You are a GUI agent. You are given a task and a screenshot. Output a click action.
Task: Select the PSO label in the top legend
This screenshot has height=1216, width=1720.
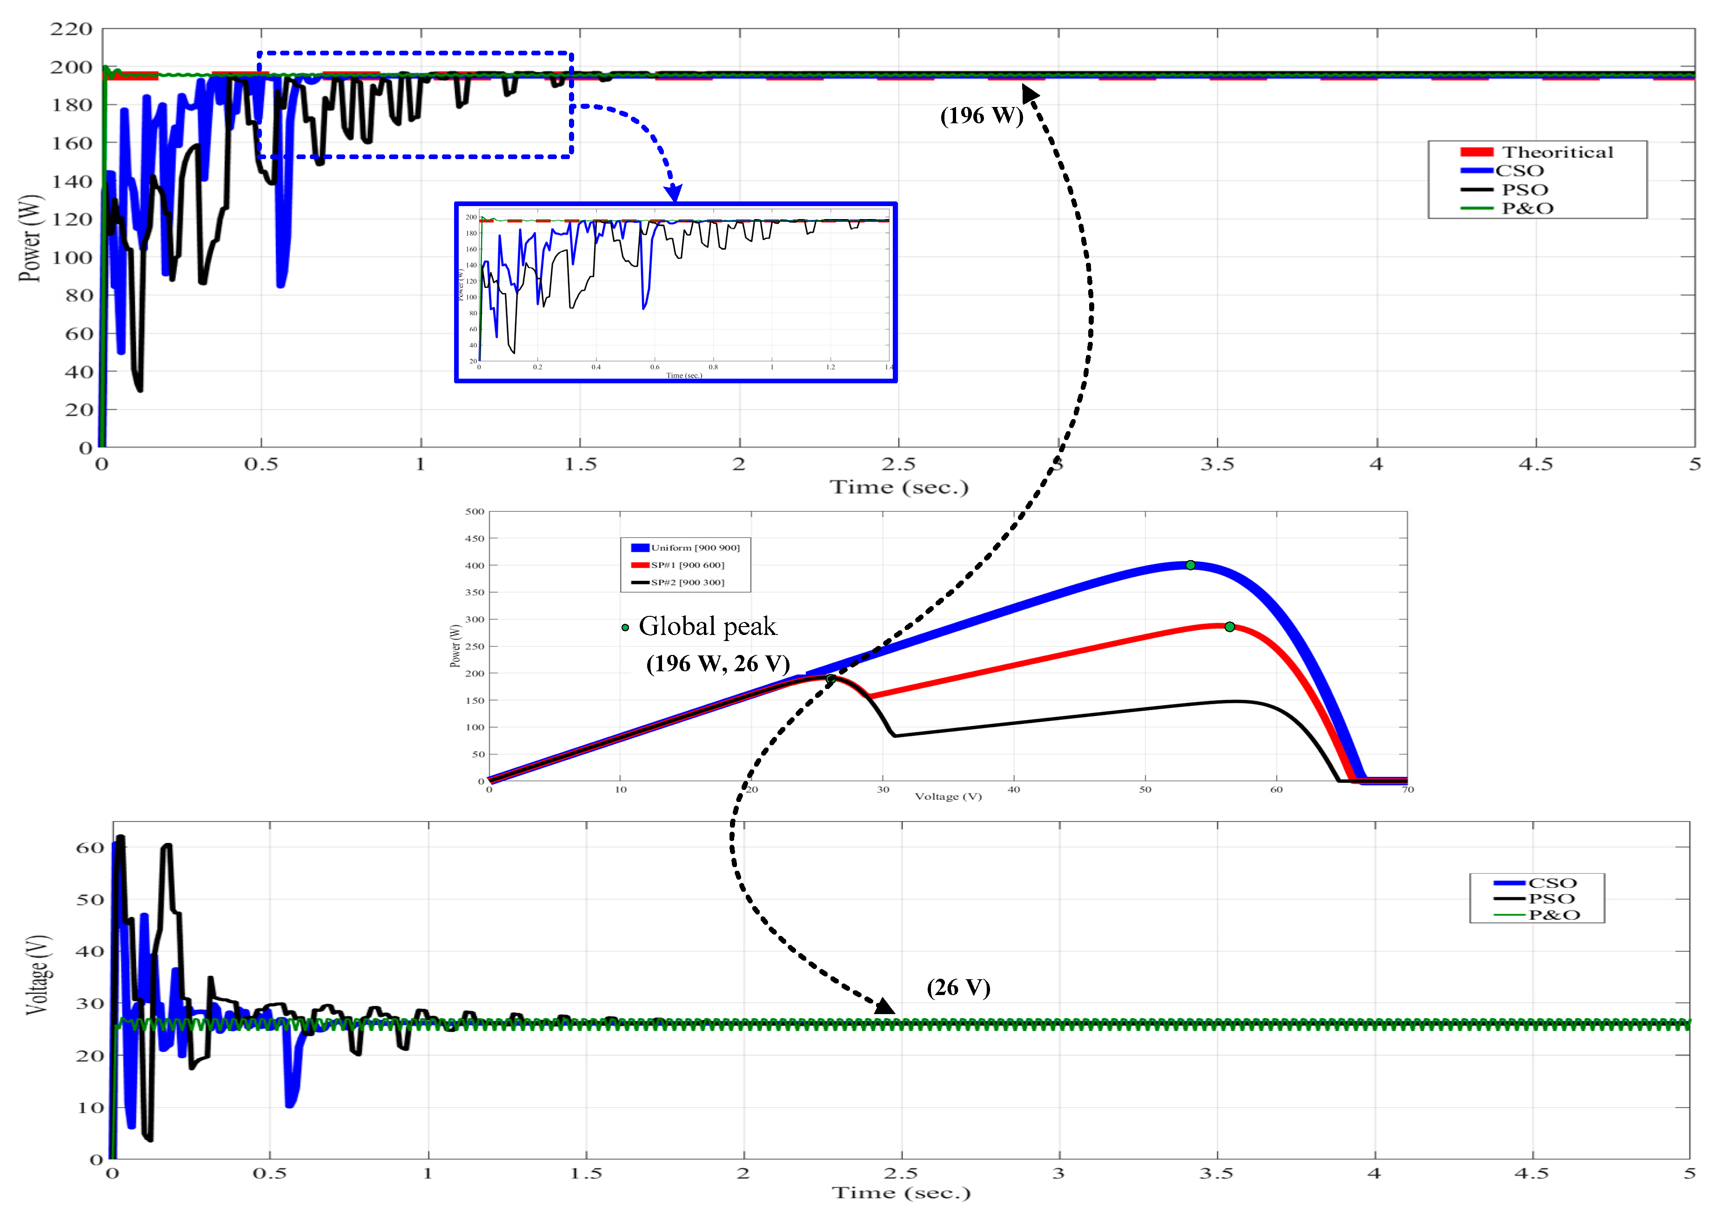(x=1525, y=189)
